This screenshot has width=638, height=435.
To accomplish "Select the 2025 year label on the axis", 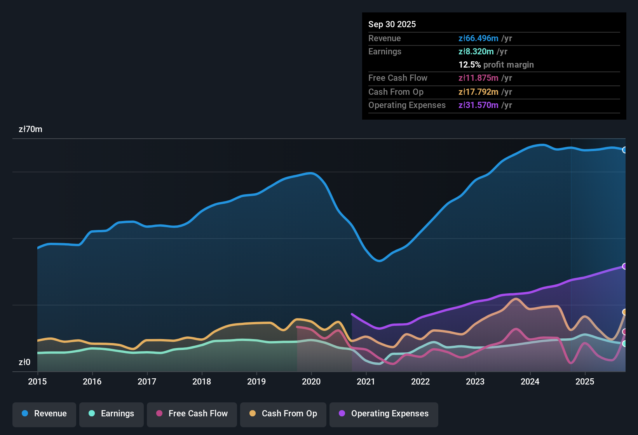I will click(585, 382).
